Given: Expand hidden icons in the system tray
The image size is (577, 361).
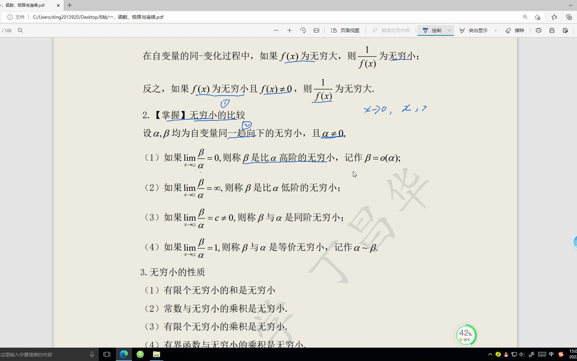Looking at the screenshot, I should pyautogui.click(x=490, y=354).
